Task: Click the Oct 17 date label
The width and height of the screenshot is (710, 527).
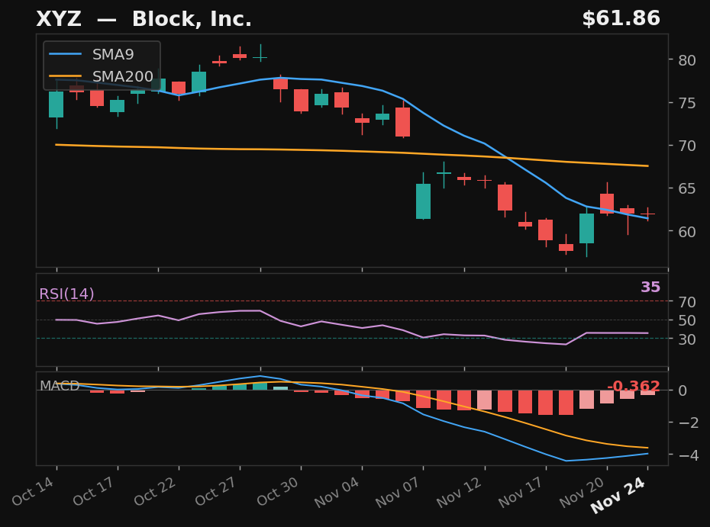Action: (94, 491)
